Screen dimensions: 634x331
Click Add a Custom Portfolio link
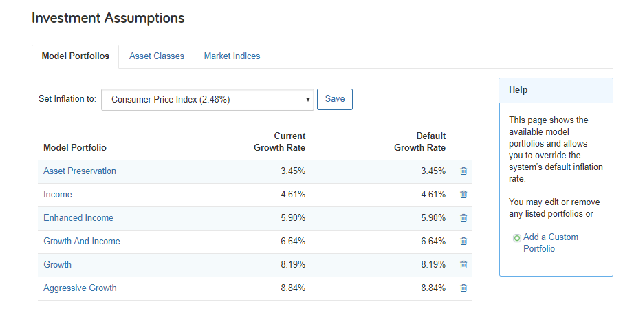[551, 243]
